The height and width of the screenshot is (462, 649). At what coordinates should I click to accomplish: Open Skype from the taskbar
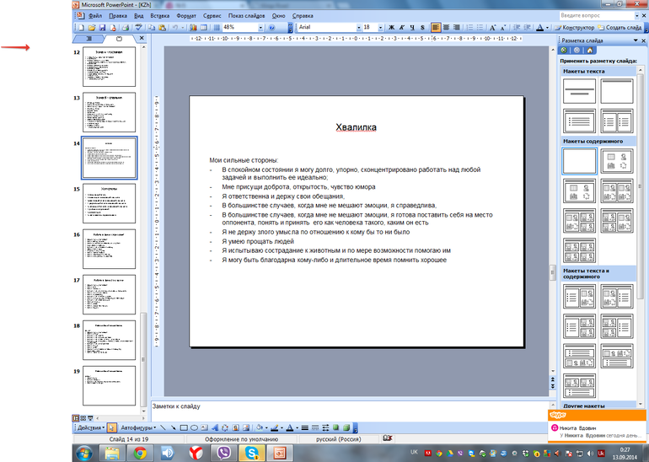point(252,454)
